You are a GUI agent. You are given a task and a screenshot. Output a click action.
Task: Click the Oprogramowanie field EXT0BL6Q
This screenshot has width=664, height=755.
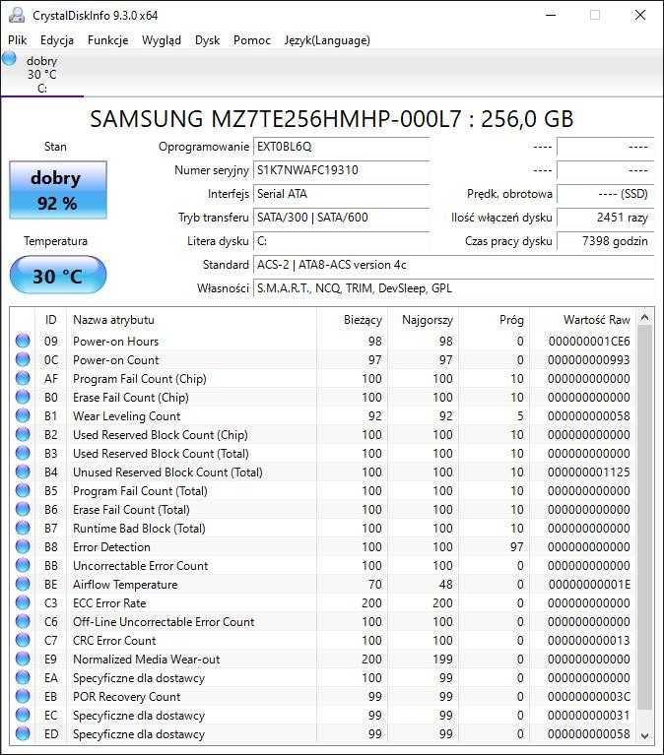[342, 147]
